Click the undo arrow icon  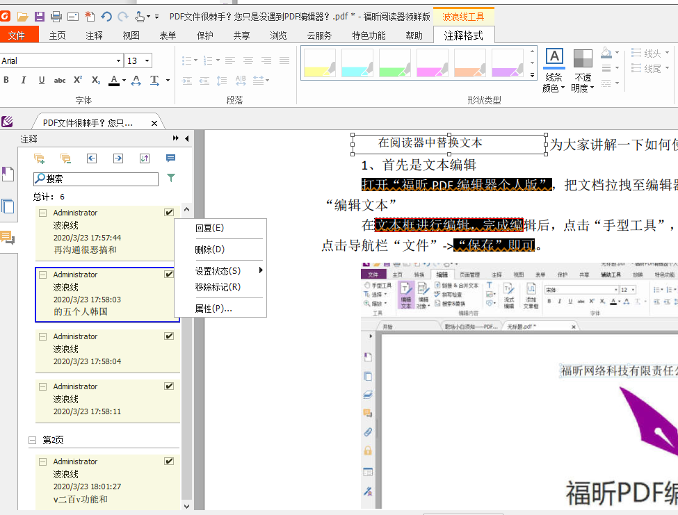pos(106,16)
